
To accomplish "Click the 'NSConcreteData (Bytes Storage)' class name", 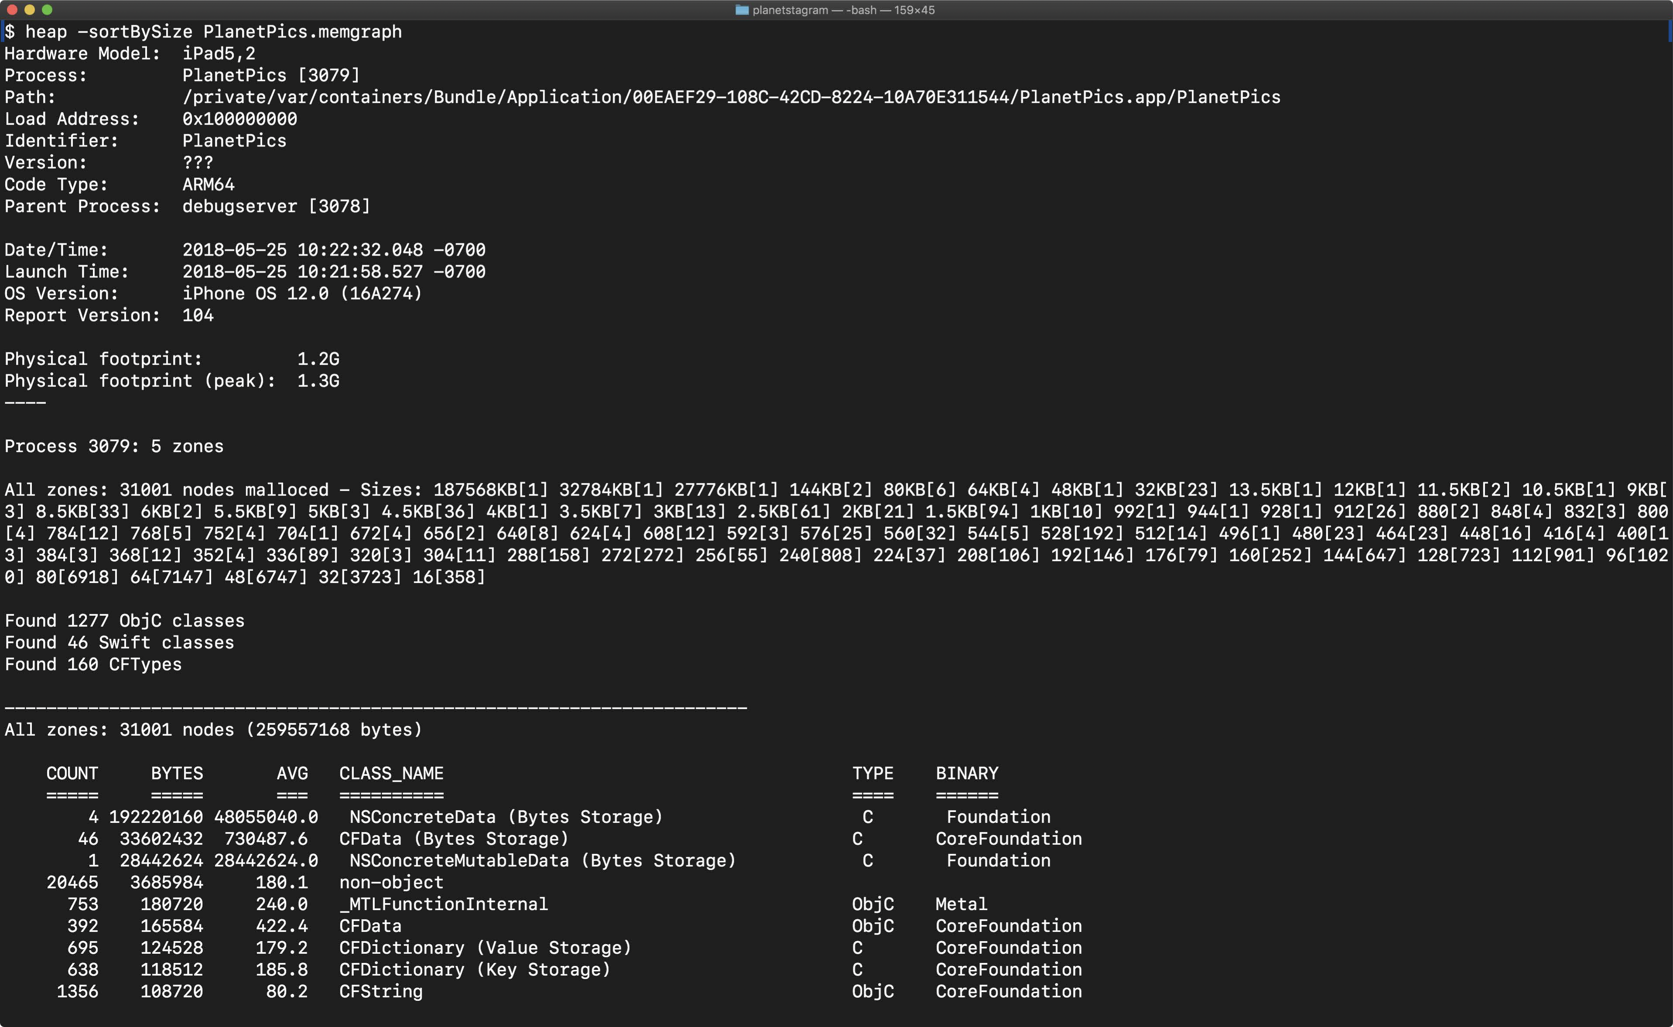I will 506,817.
